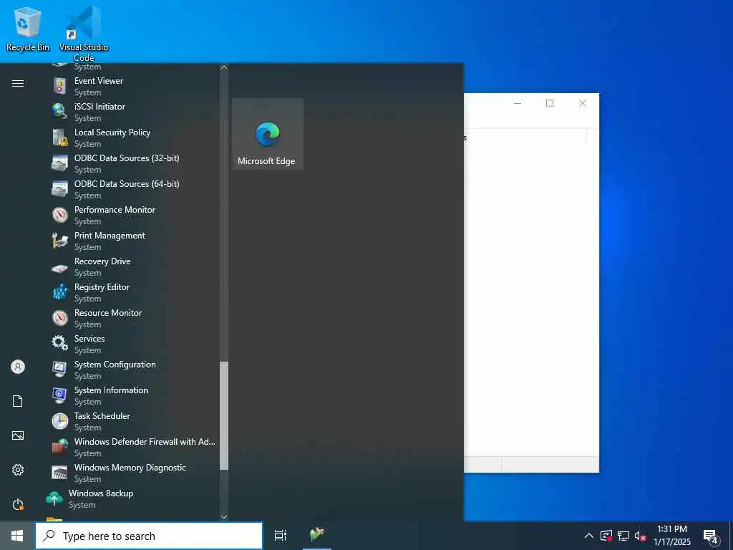Image resolution: width=733 pixels, height=550 pixels.
Task: Open the Task View taskbar button
Action: 281,536
